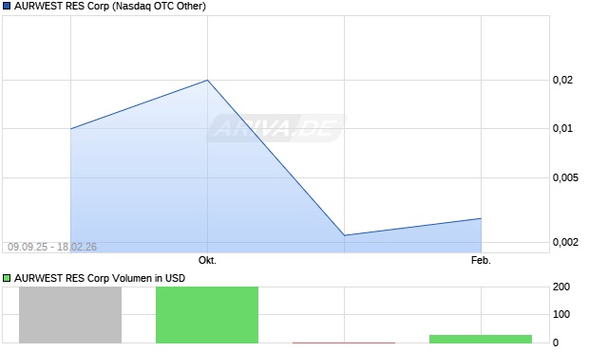Screen dimensions: 589x352
Task: Click the short green February volume bar
Action: [481, 339]
